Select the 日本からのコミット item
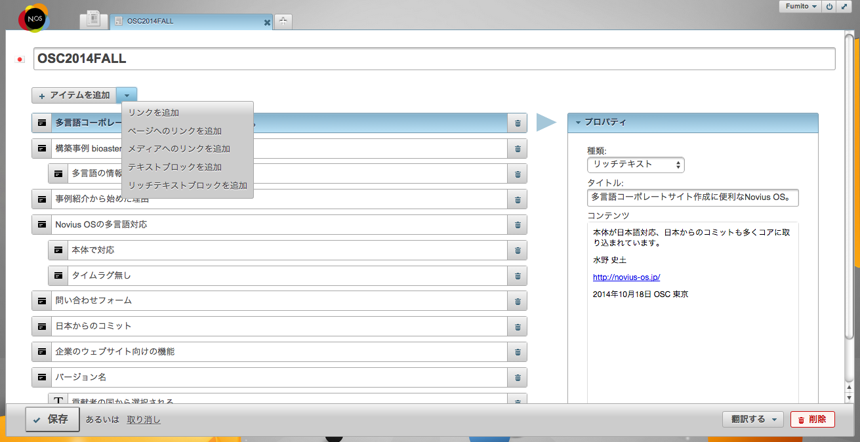The height and width of the screenshot is (442, 860). (279, 326)
